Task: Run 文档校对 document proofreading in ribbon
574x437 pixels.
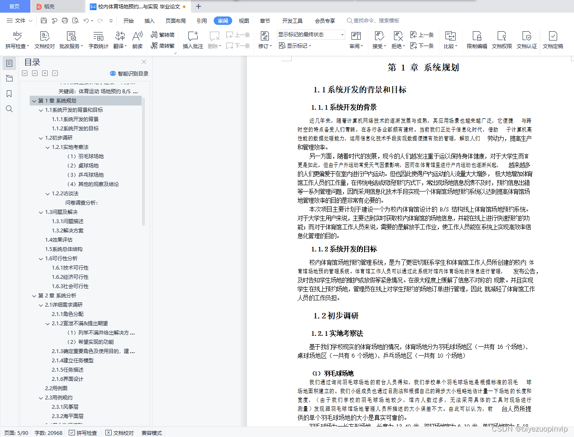Action: pyautogui.click(x=45, y=40)
